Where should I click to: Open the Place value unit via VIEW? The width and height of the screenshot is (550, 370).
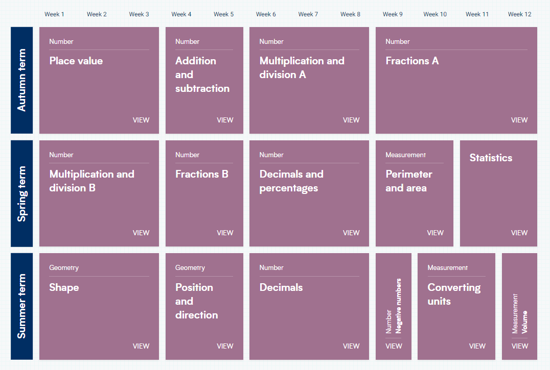point(141,119)
